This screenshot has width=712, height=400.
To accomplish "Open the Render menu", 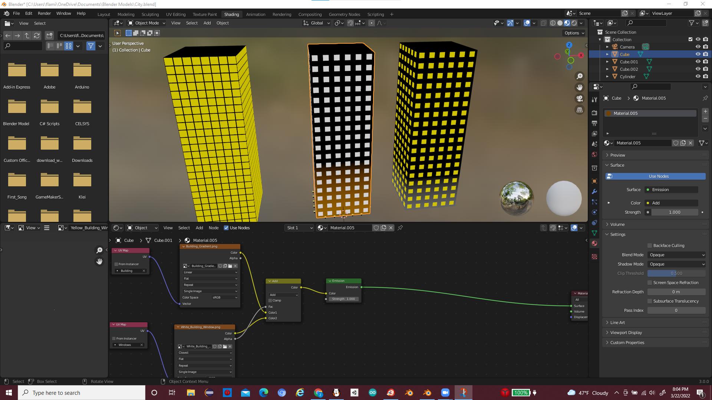I will pyautogui.click(x=44, y=13).
